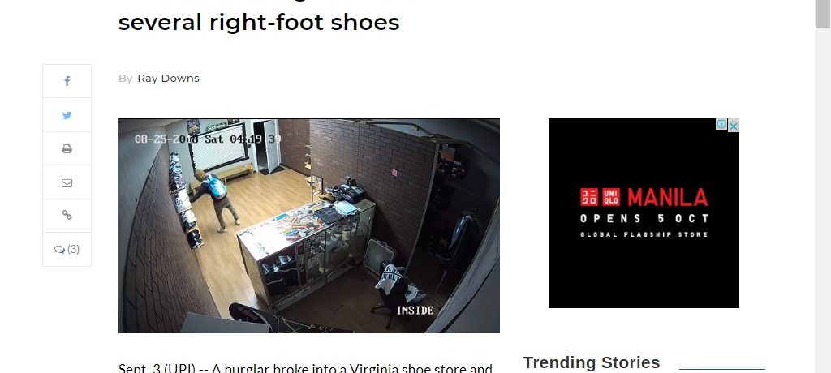Click the Trending Stories heading
This screenshot has height=373, width=831.
592,362
